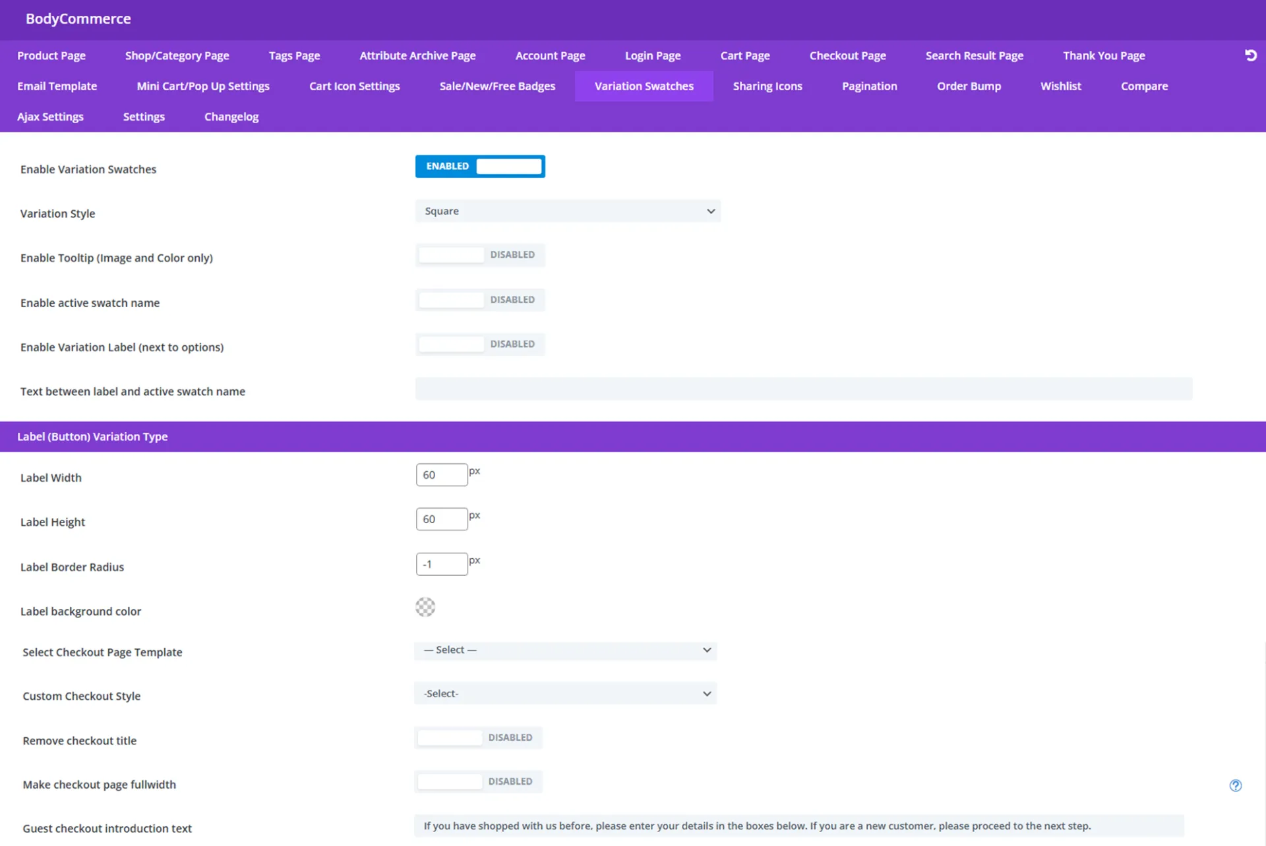Image resolution: width=1266 pixels, height=846 pixels.
Task: Open the Custom Checkout Style dropdown
Action: [565, 693]
